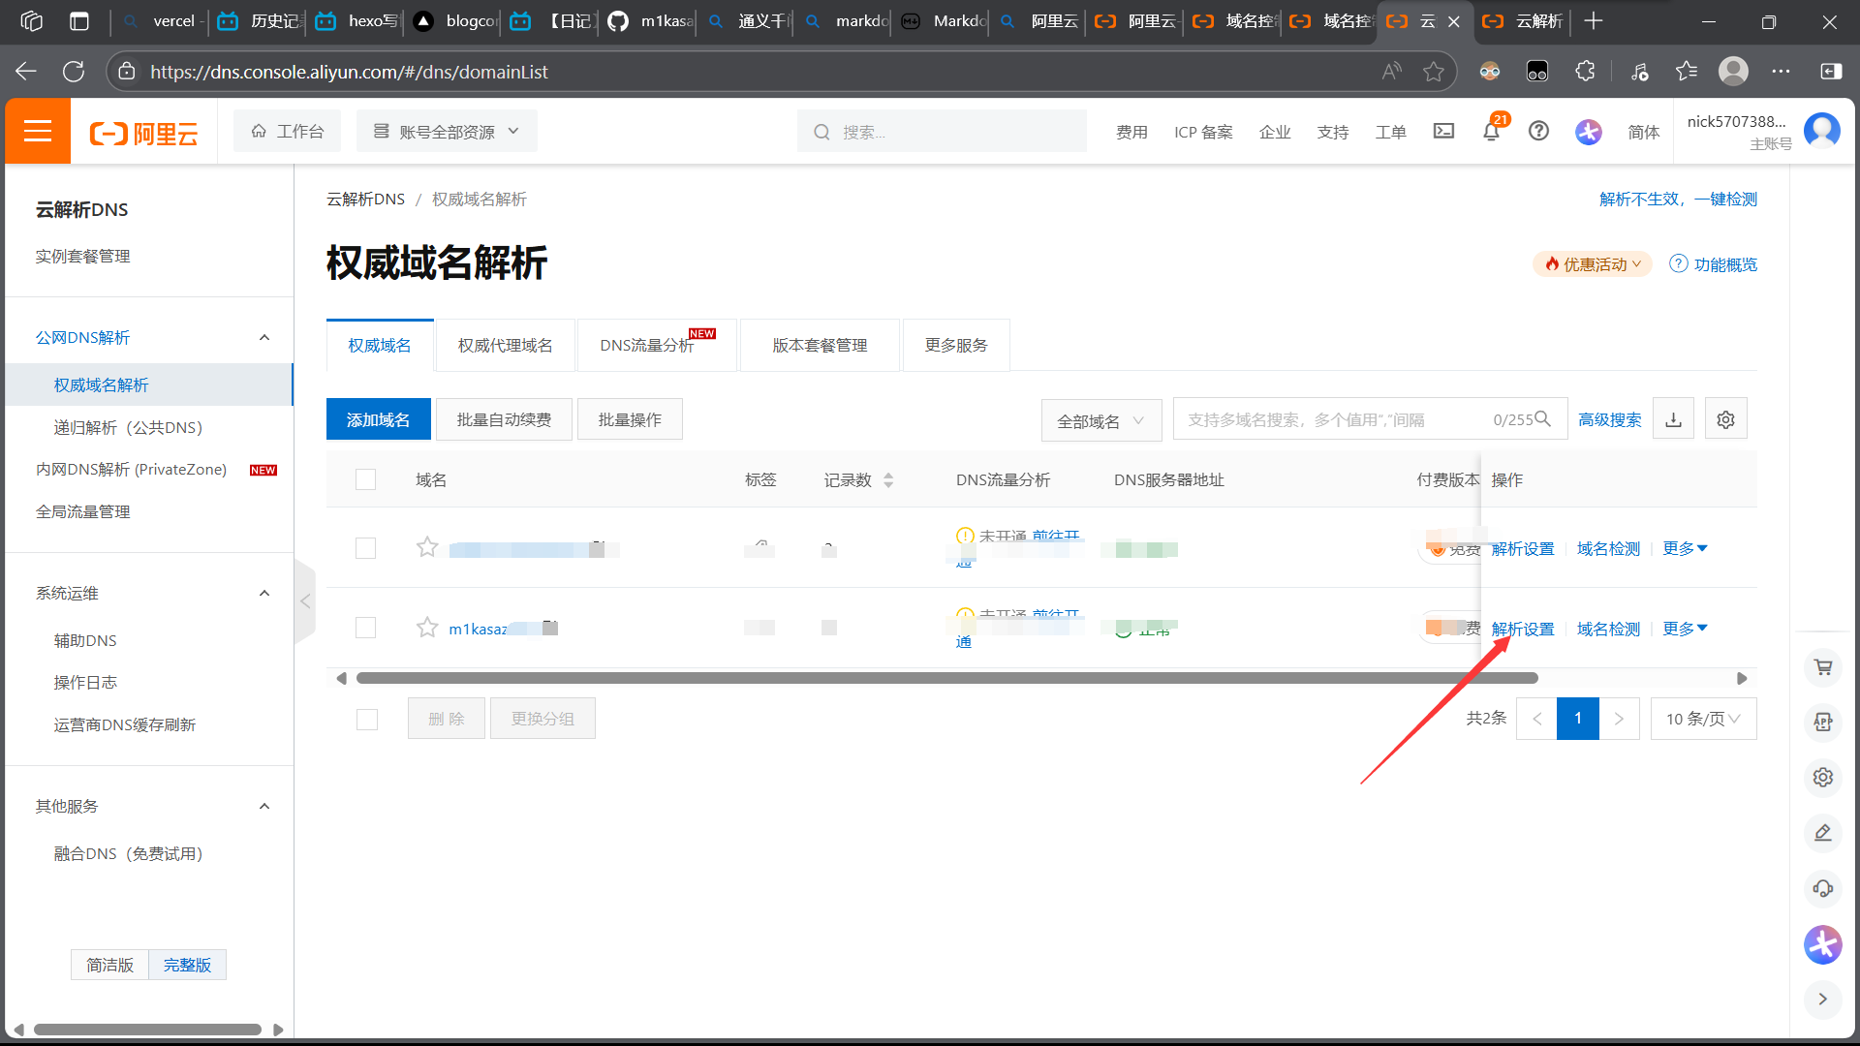
Task: Switch to 完整版 view
Action: [x=187, y=965]
